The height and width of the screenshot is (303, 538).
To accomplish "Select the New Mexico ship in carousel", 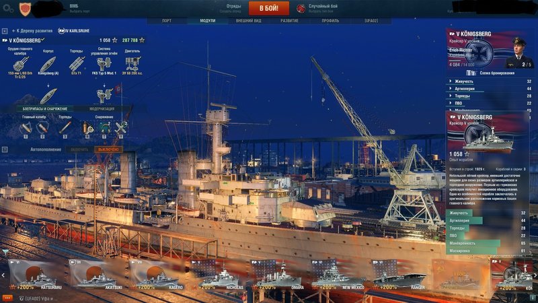I will [339, 275].
